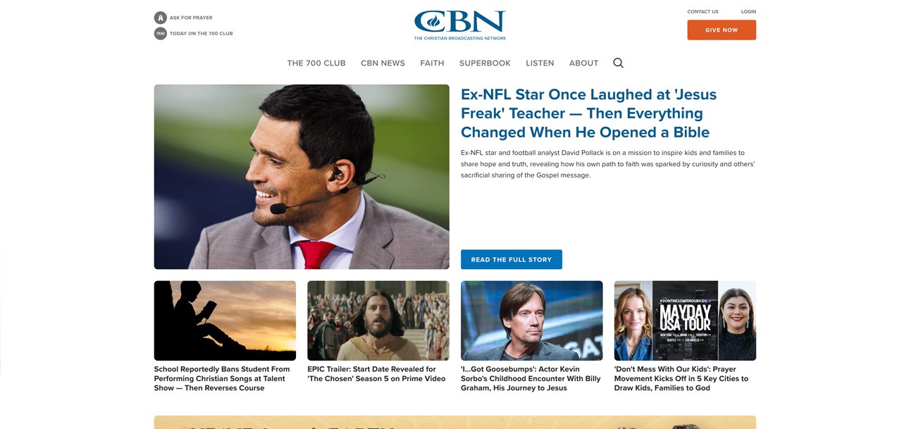
Task: Go to the Superbook section
Action: pyautogui.click(x=485, y=63)
